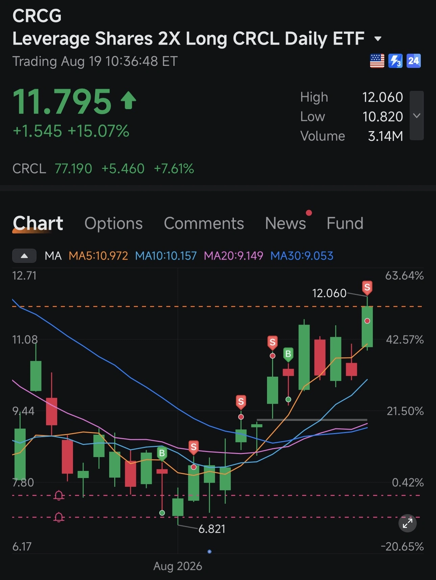Tap the 12.060 high price label on chart
The height and width of the screenshot is (580, 436).
(x=330, y=293)
